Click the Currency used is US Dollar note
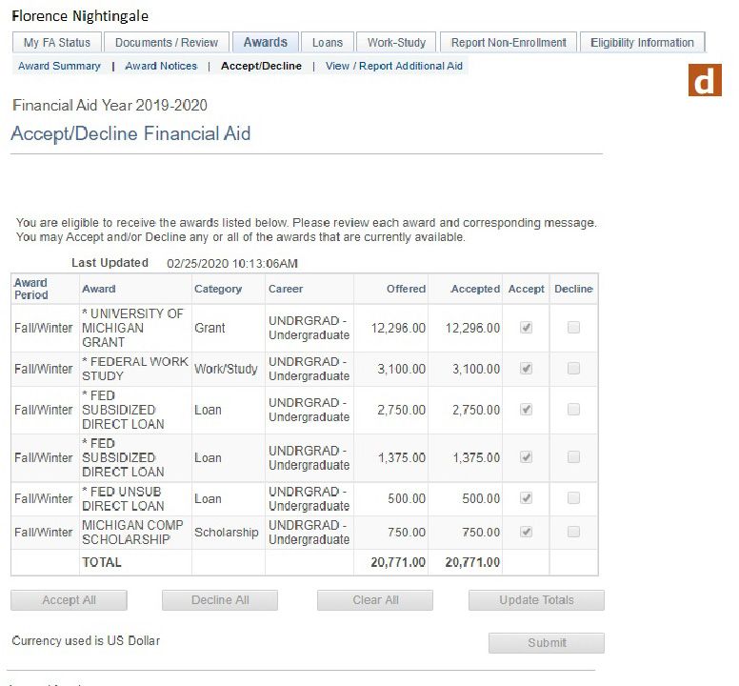Image resolution: width=739 pixels, height=686 pixels. (86, 640)
